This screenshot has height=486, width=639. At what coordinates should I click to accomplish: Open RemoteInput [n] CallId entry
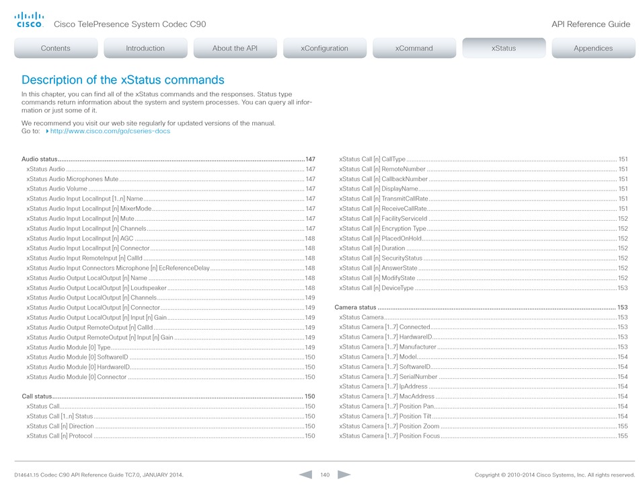click(x=171, y=258)
